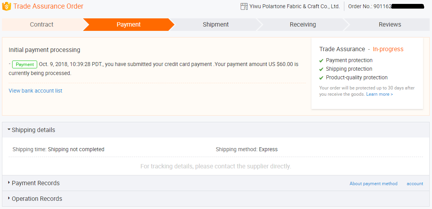Screen dimensions: 432x209
Task: Click the Trade Assurance shield icon
Action: click(x=6, y=6)
